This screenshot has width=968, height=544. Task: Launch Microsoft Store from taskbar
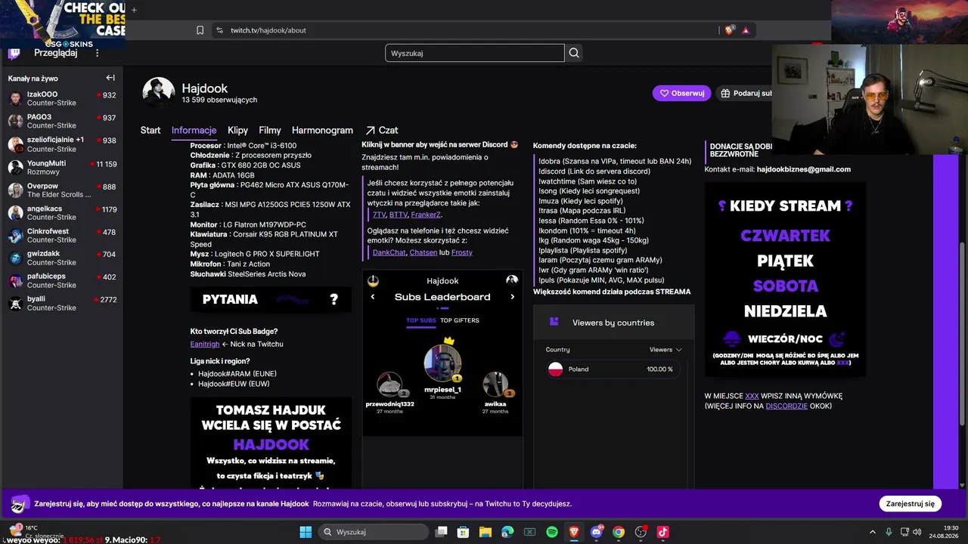(464, 532)
